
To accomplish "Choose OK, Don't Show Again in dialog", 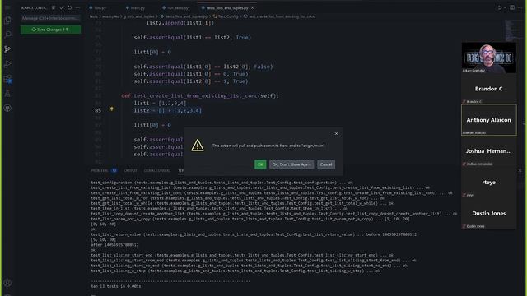I will [x=291, y=164].
